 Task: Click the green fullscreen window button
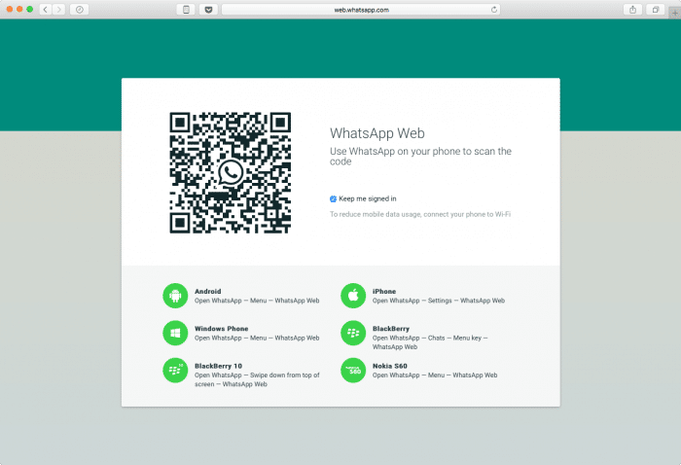[x=29, y=9]
